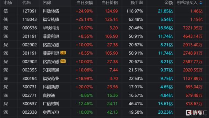Click the 市场 column header

coord(8,2)
